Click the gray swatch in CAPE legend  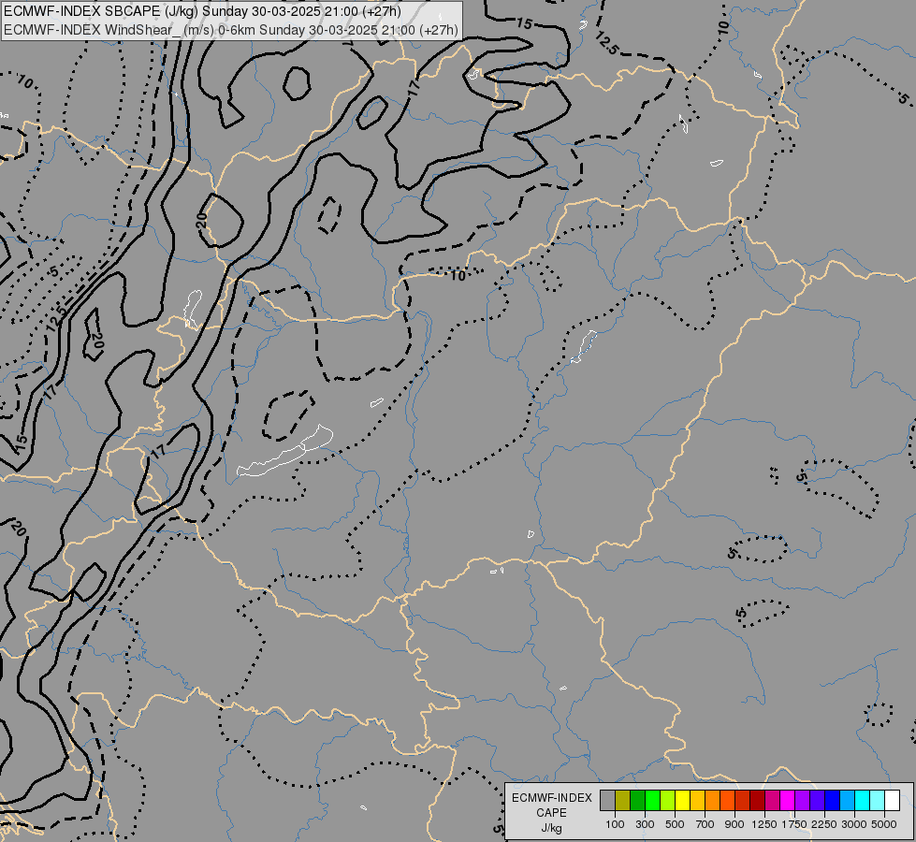[x=607, y=801]
